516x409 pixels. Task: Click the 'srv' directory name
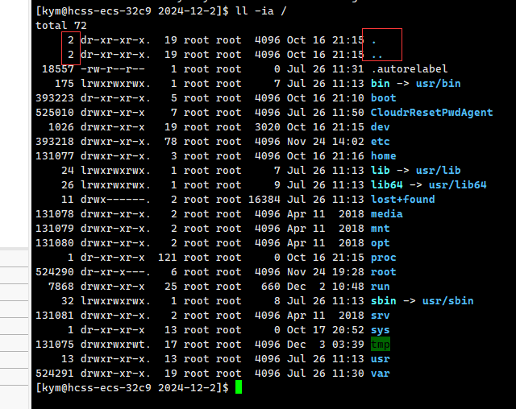point(380,315)
